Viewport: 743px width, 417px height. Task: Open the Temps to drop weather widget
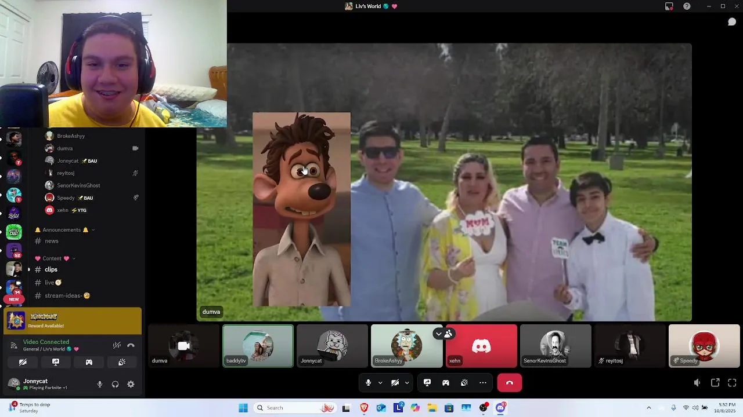pos(29,408)
